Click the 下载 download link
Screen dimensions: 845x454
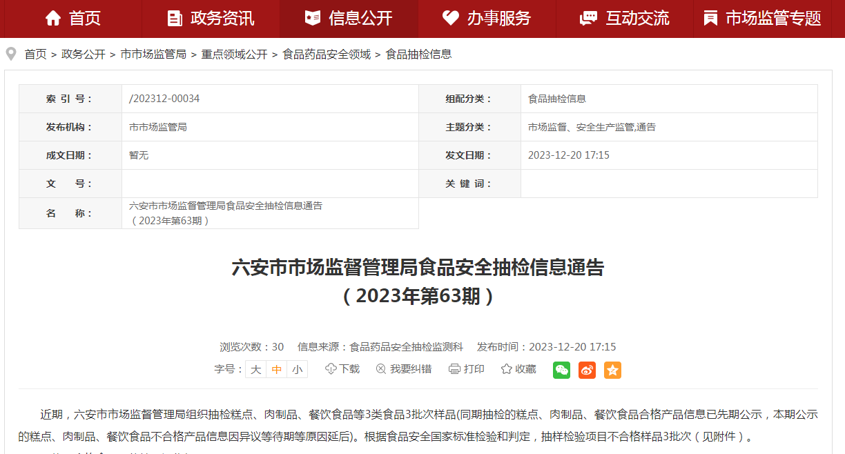(349, 369)
